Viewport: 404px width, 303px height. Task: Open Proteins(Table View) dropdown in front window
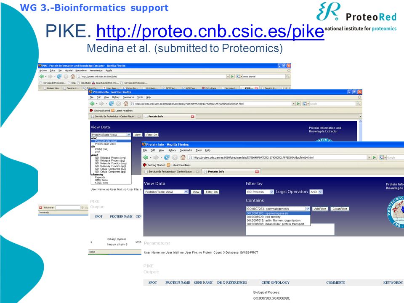(186, 192)
